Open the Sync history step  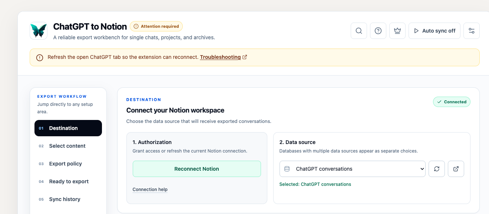pyautogui.click(x=68, y=199)
